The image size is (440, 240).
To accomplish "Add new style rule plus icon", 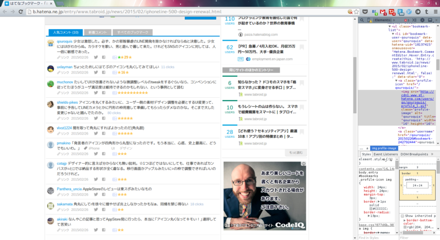I will [385, 159].
